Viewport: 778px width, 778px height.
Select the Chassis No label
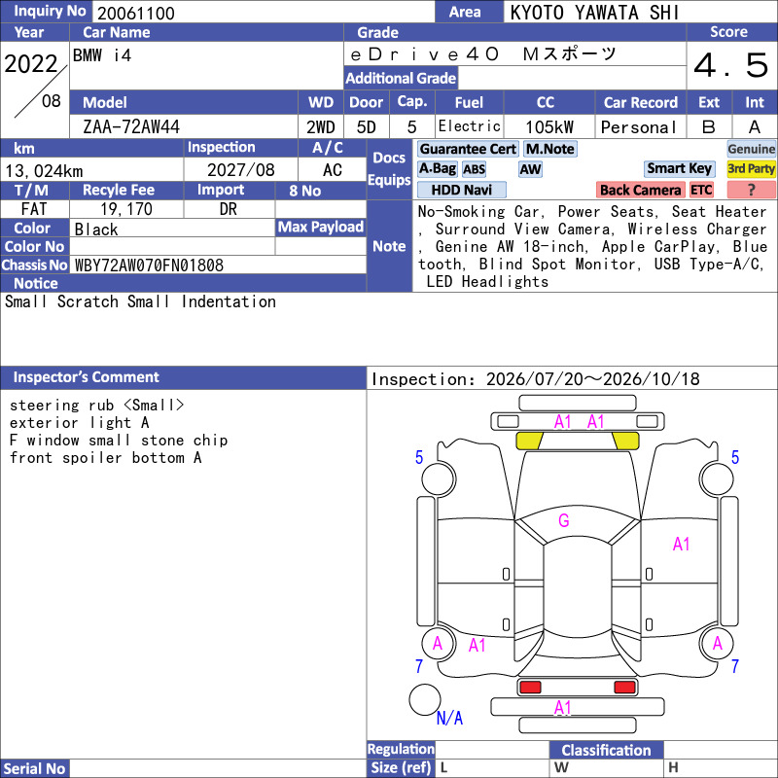pyautogui.click(x=34, y=265)
